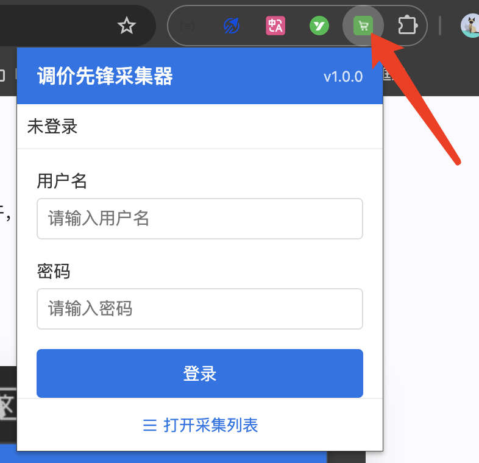Bookmark this page with the star icon

click(127, 26)
